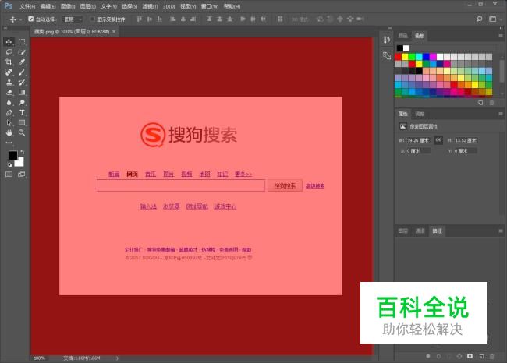This screenshot has width=507, height=363.
Task: Select the Rectangle shape tool
Action: 22,123
